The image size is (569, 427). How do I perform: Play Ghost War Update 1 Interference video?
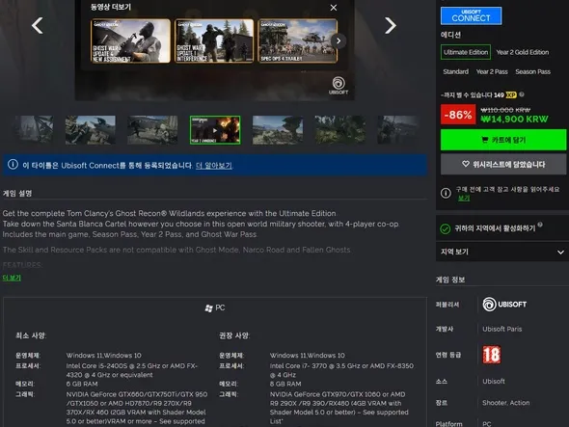[214, 41]
